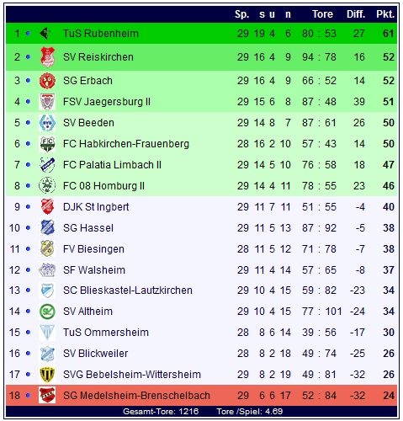403x421 pixels.
Task: Open SC Blieskastel-Lautzkirchen team entry
Action: (x=128, y=290)
